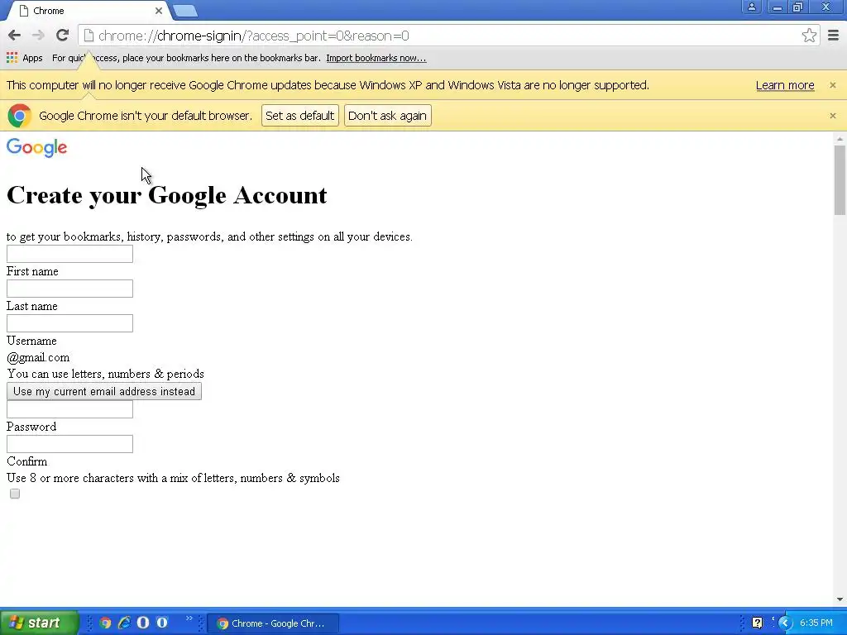Click the text You can use letters, numbers & periods

105,374
